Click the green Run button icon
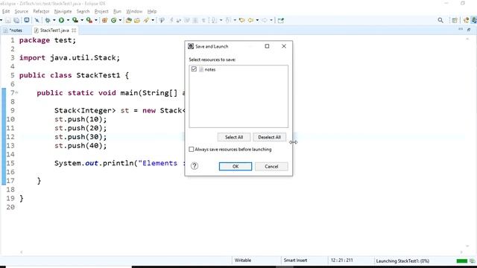 click(61, 20)
